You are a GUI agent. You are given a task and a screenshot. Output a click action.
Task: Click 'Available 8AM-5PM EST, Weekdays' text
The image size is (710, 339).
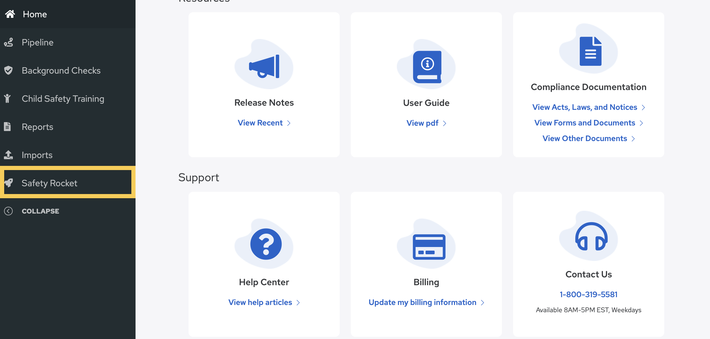[x=589, y=310]
